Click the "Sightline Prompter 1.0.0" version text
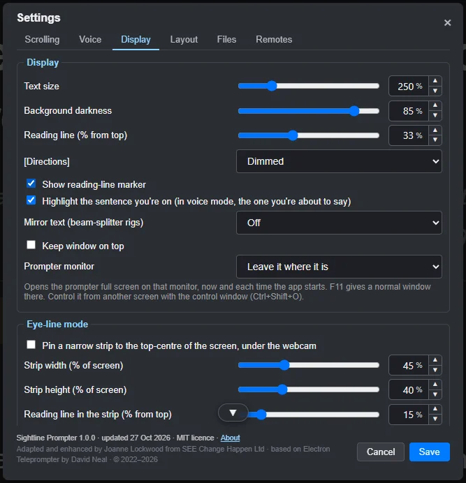Viewport: 466px width, 483px height. tap(56, 438)
